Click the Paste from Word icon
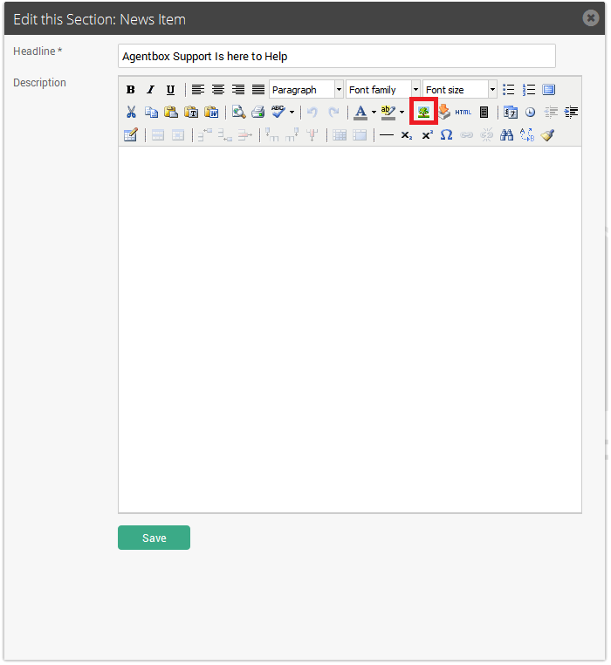Image resolution: width=611 pixels, height=665 pixels. pos(211,112)
